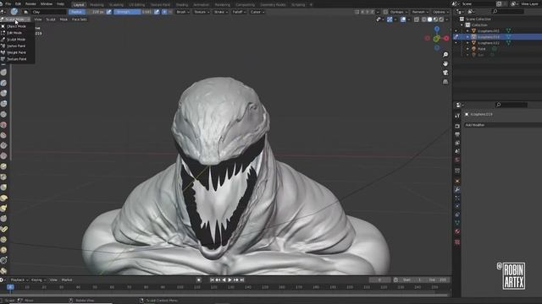Click the outliner search field
Screen dimensions: 542x304
[x=508, y=11]
